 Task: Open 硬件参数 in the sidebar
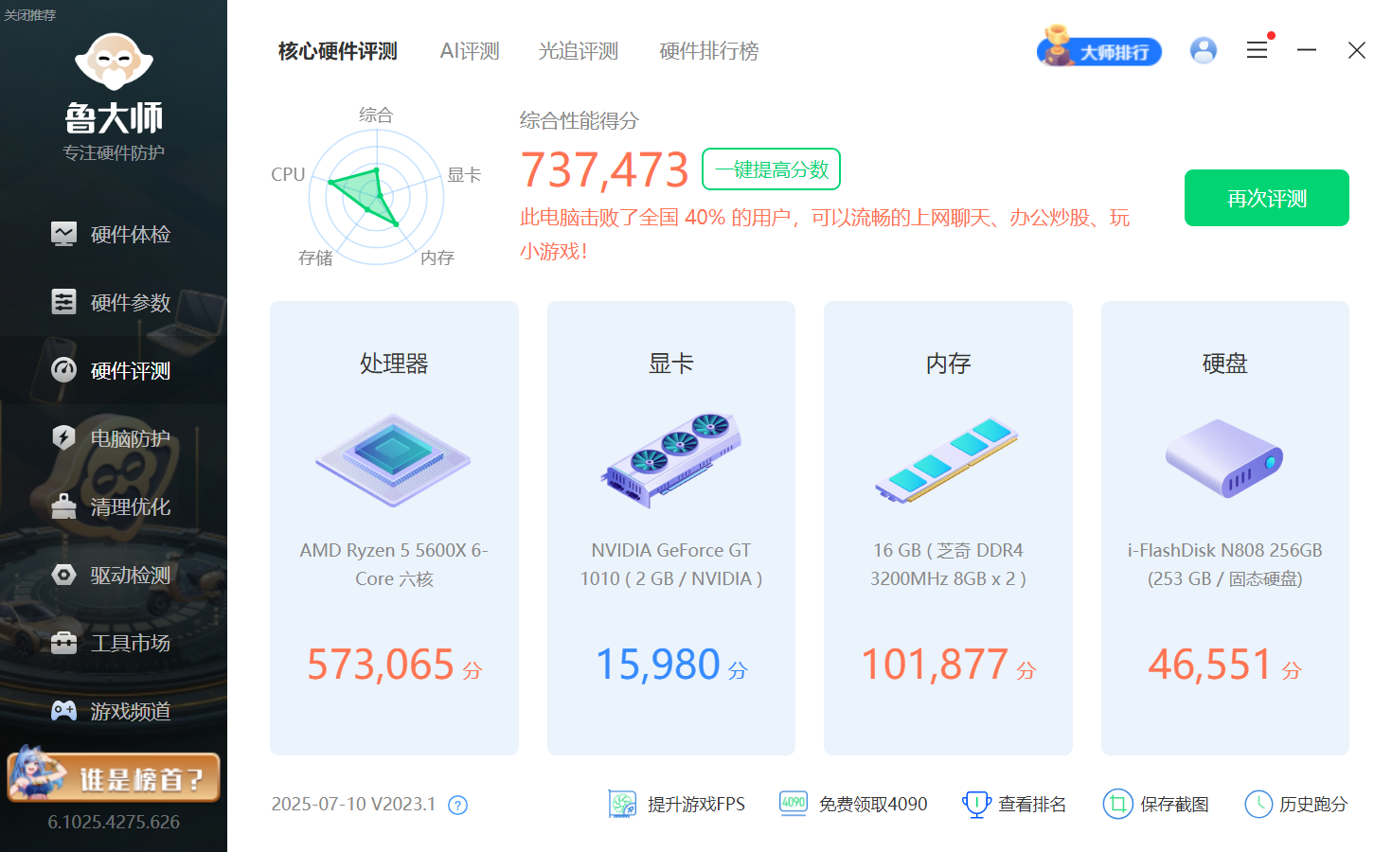114,302
